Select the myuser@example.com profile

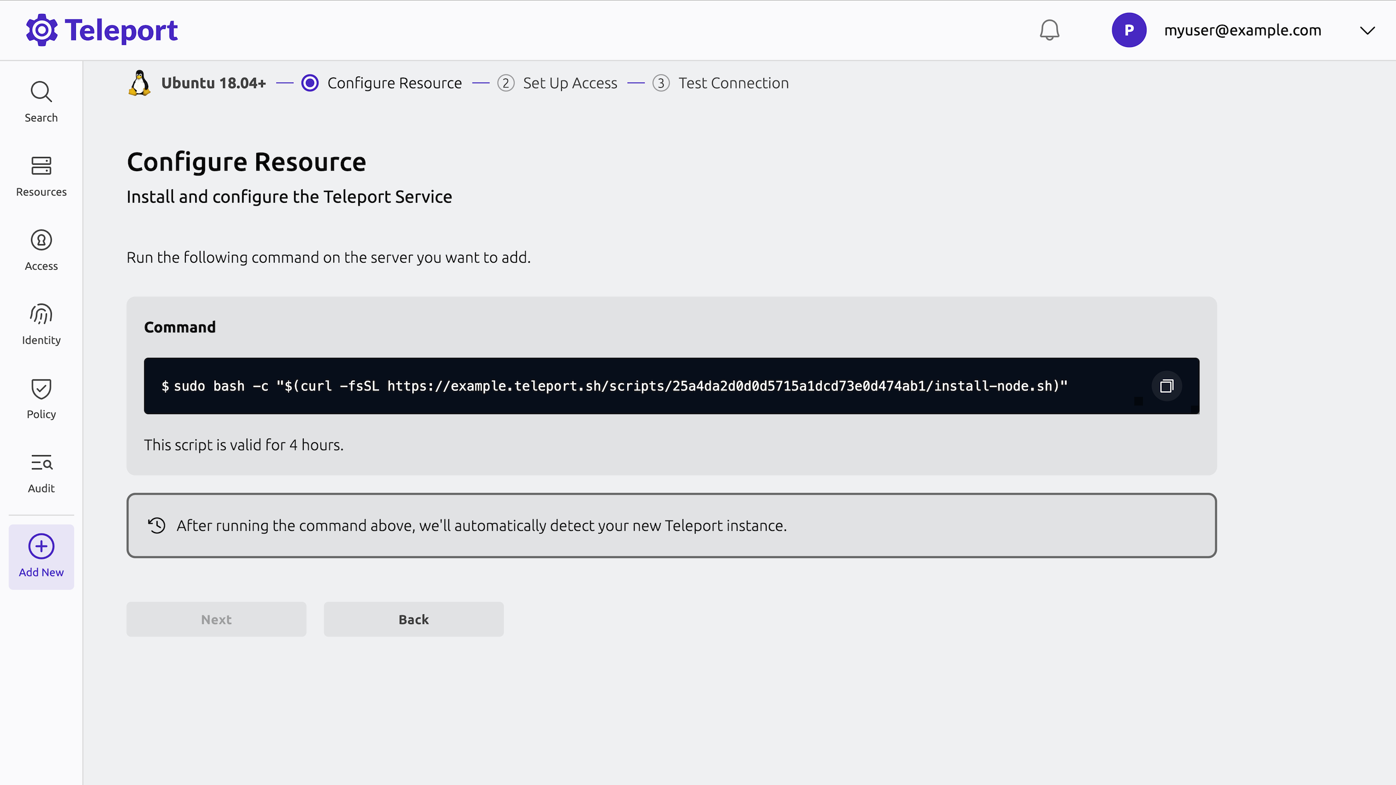(1243, 31)
